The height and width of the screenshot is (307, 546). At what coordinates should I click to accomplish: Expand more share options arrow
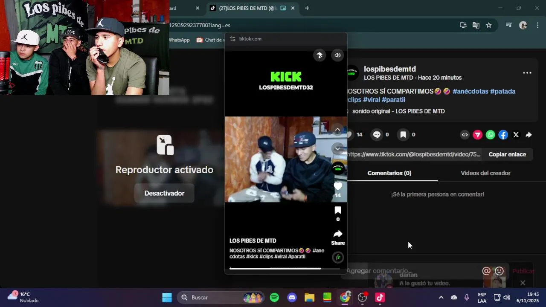point(529,135)
